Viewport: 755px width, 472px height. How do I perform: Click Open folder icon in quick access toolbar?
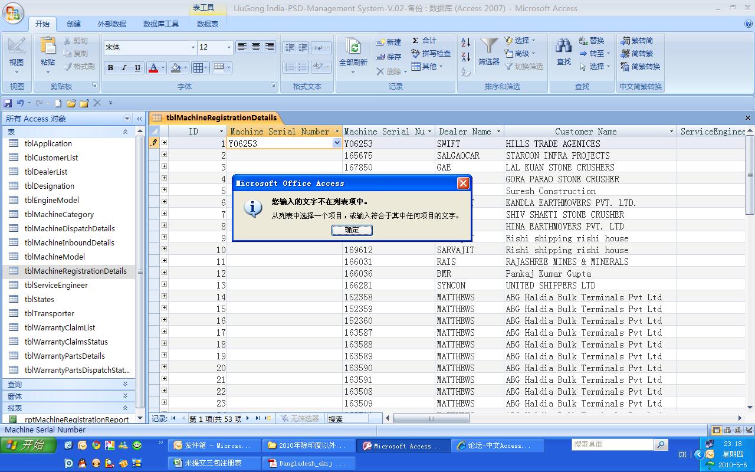point(71,103)
